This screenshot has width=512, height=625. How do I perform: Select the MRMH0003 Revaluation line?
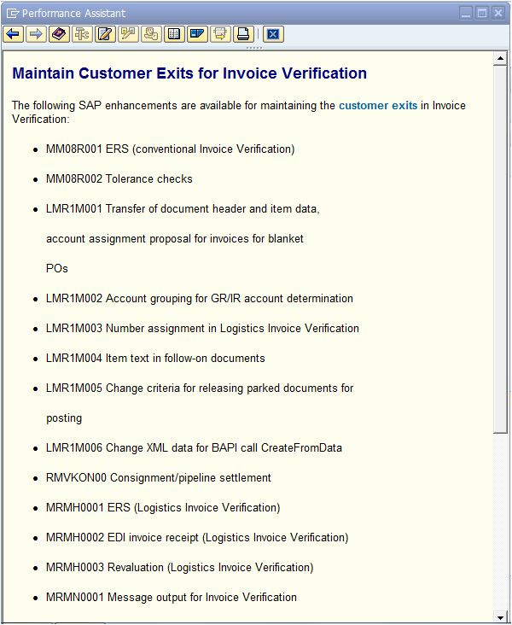(x=180, y=568)
